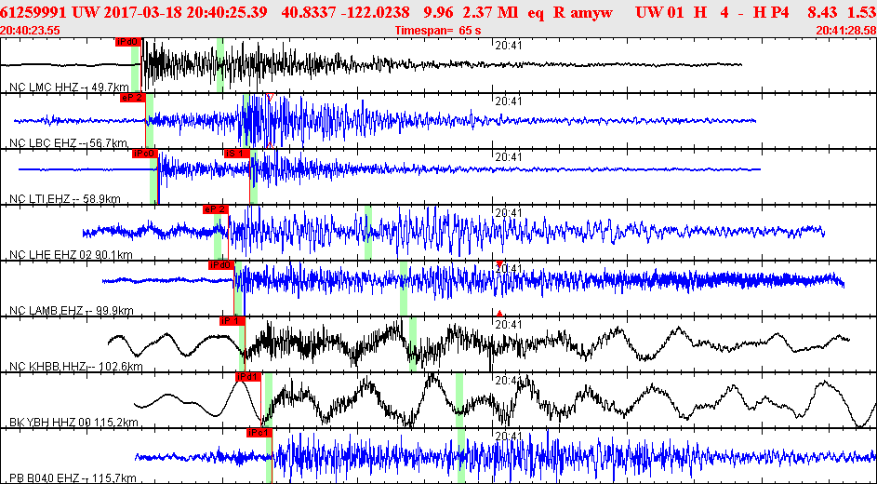Click the 20:41 time label on KHBB trace
The width and height of the screenshot is (877, 484).
pyautogui.click(x=509, y=325)
